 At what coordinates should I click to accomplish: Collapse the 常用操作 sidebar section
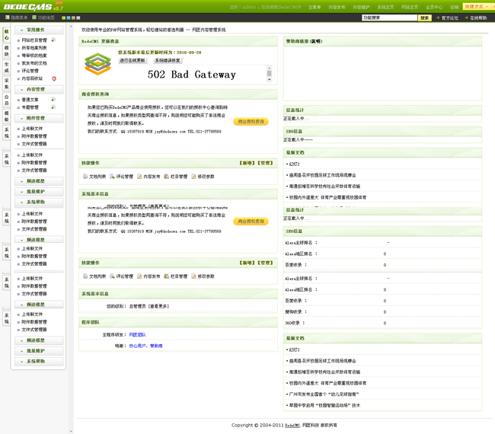(x=22, y=30)
